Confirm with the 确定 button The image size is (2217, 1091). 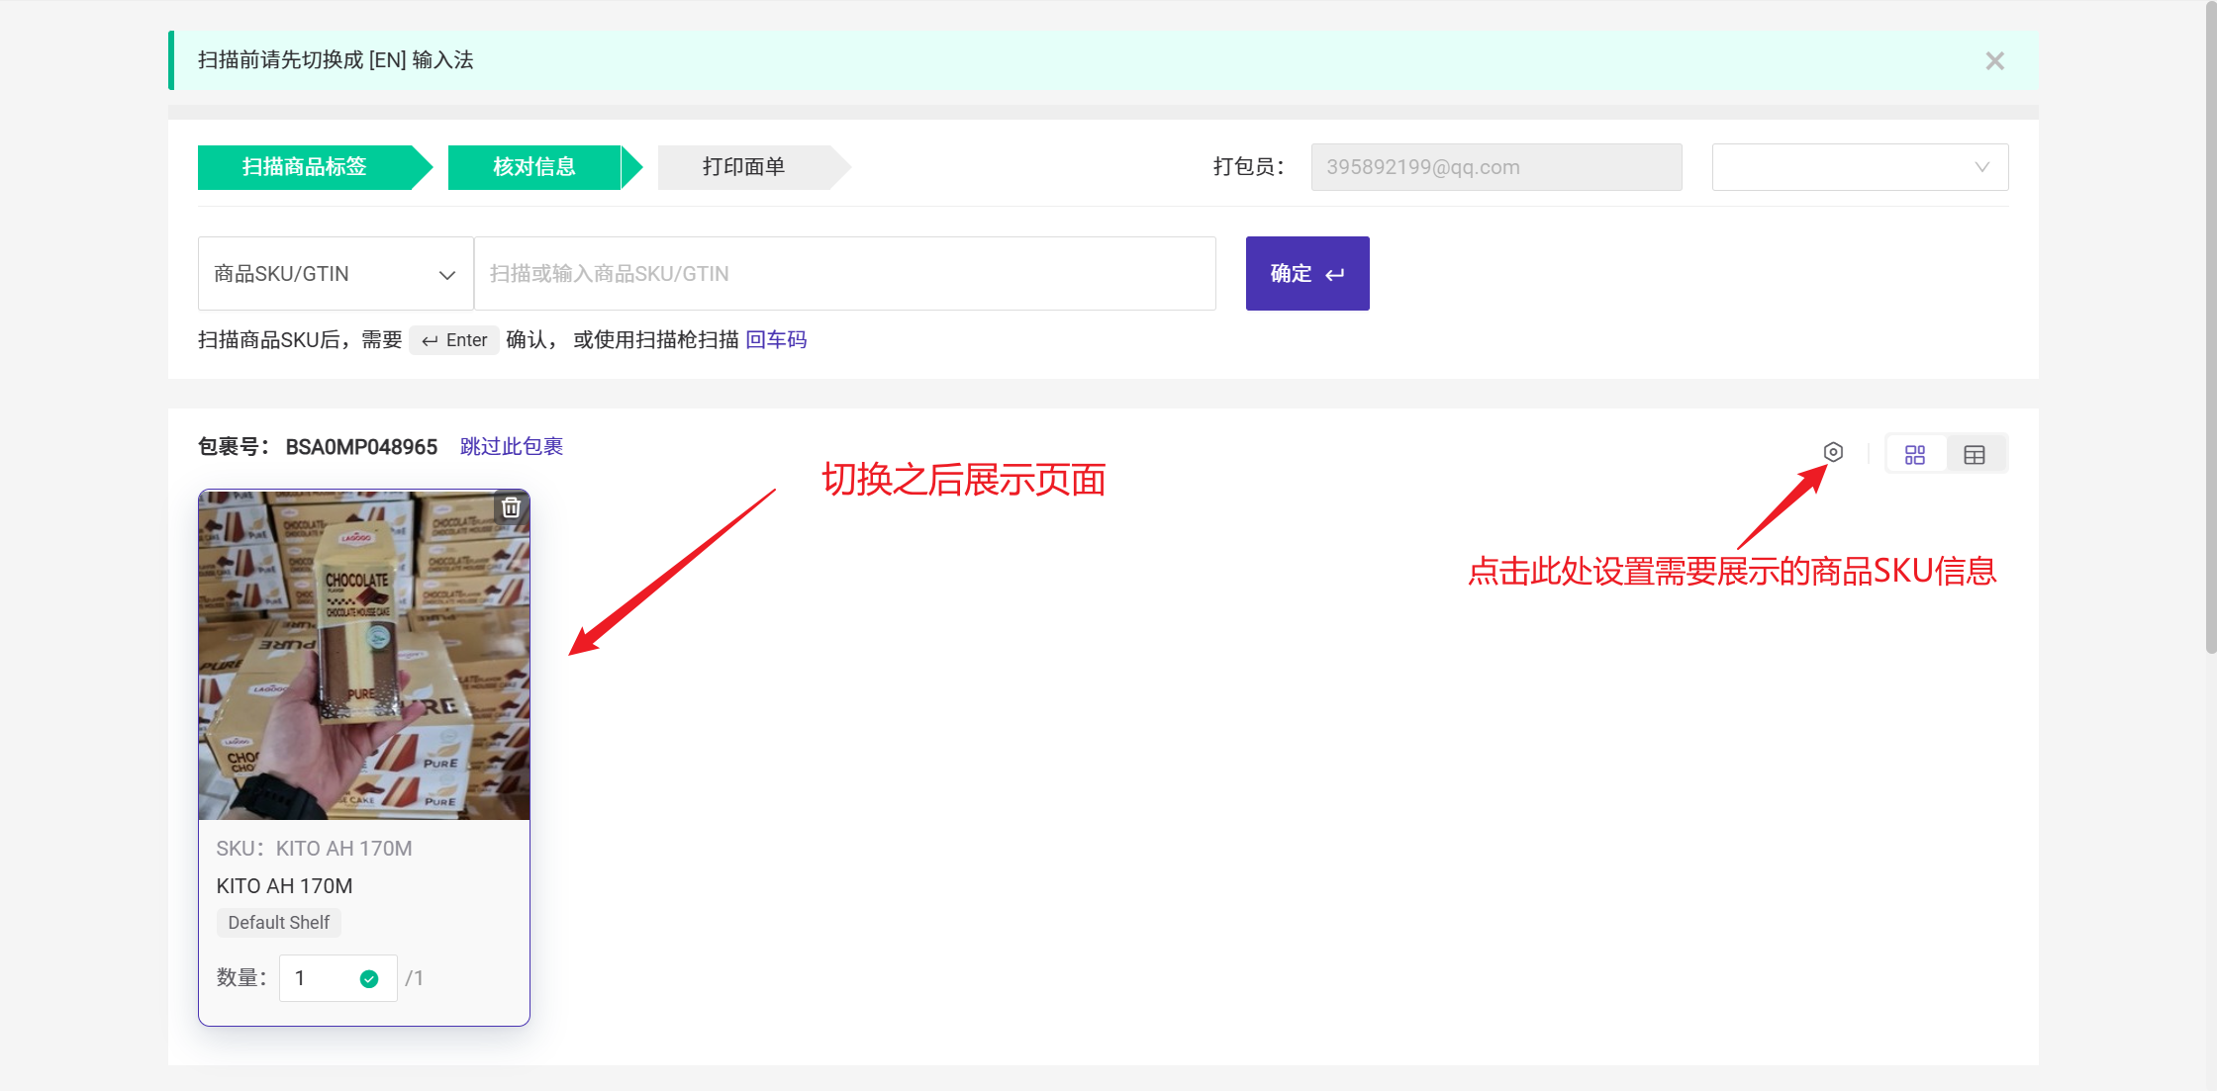1307,274
